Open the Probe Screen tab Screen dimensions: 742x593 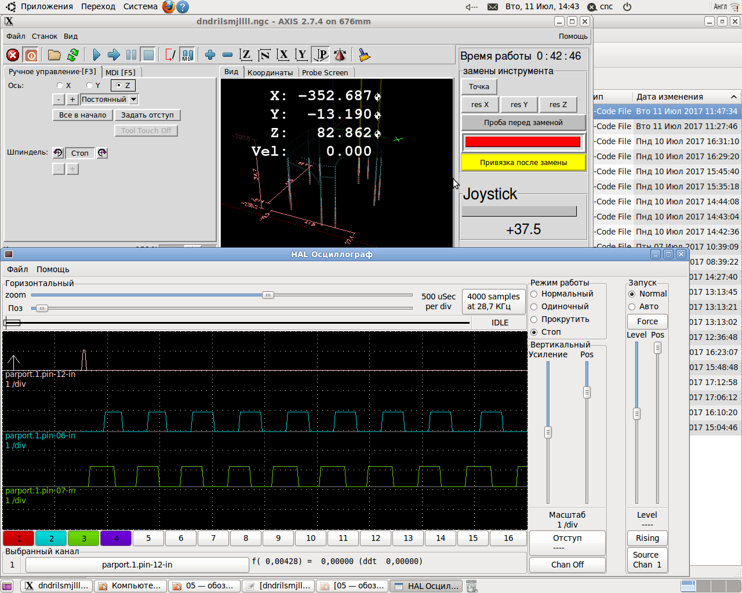[325, 72]
